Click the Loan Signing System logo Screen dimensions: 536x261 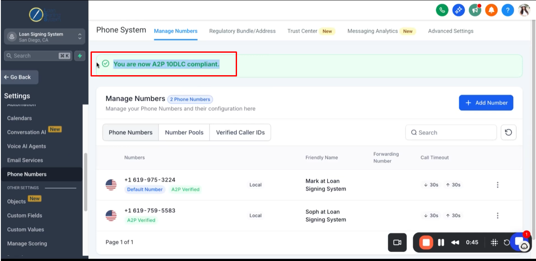pos(45,14)
